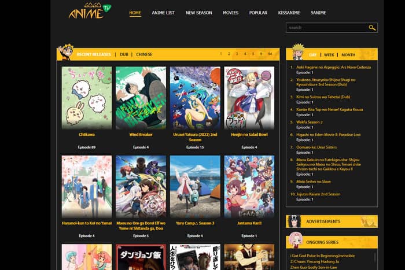
Task: Switch to the MONTH ranking tab
Action: point(348,55)
